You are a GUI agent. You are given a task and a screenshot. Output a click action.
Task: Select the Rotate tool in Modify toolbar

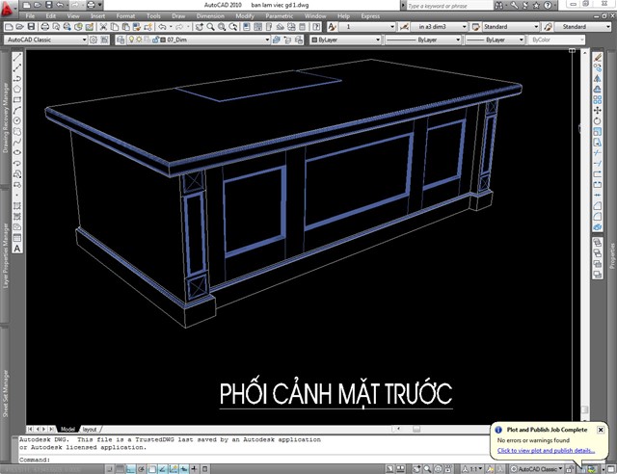[598, 121]
